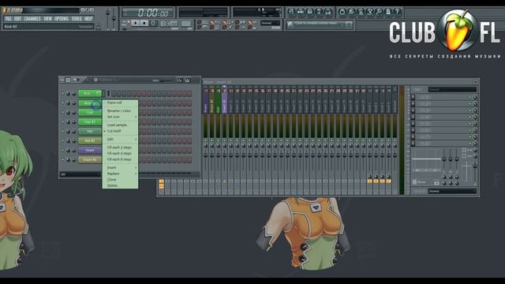Mute the Snare channel with its LED

[x=63, y=151]
